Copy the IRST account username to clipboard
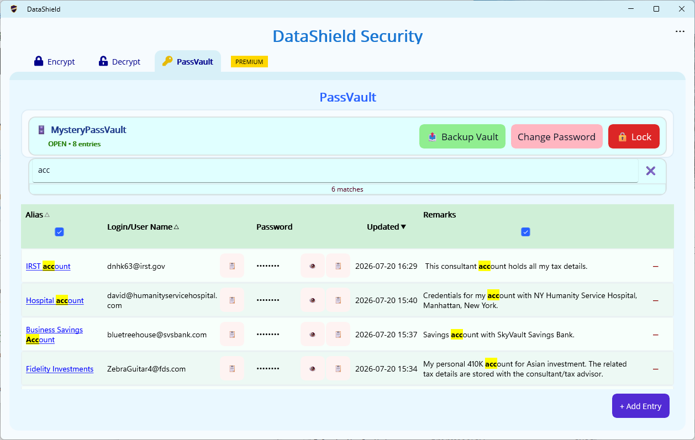 point(232,266)
